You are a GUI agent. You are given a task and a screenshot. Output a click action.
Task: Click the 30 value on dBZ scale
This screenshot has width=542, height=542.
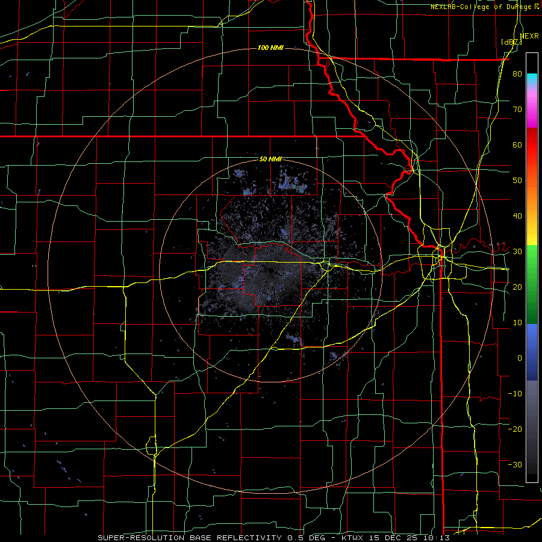[517, 252]
